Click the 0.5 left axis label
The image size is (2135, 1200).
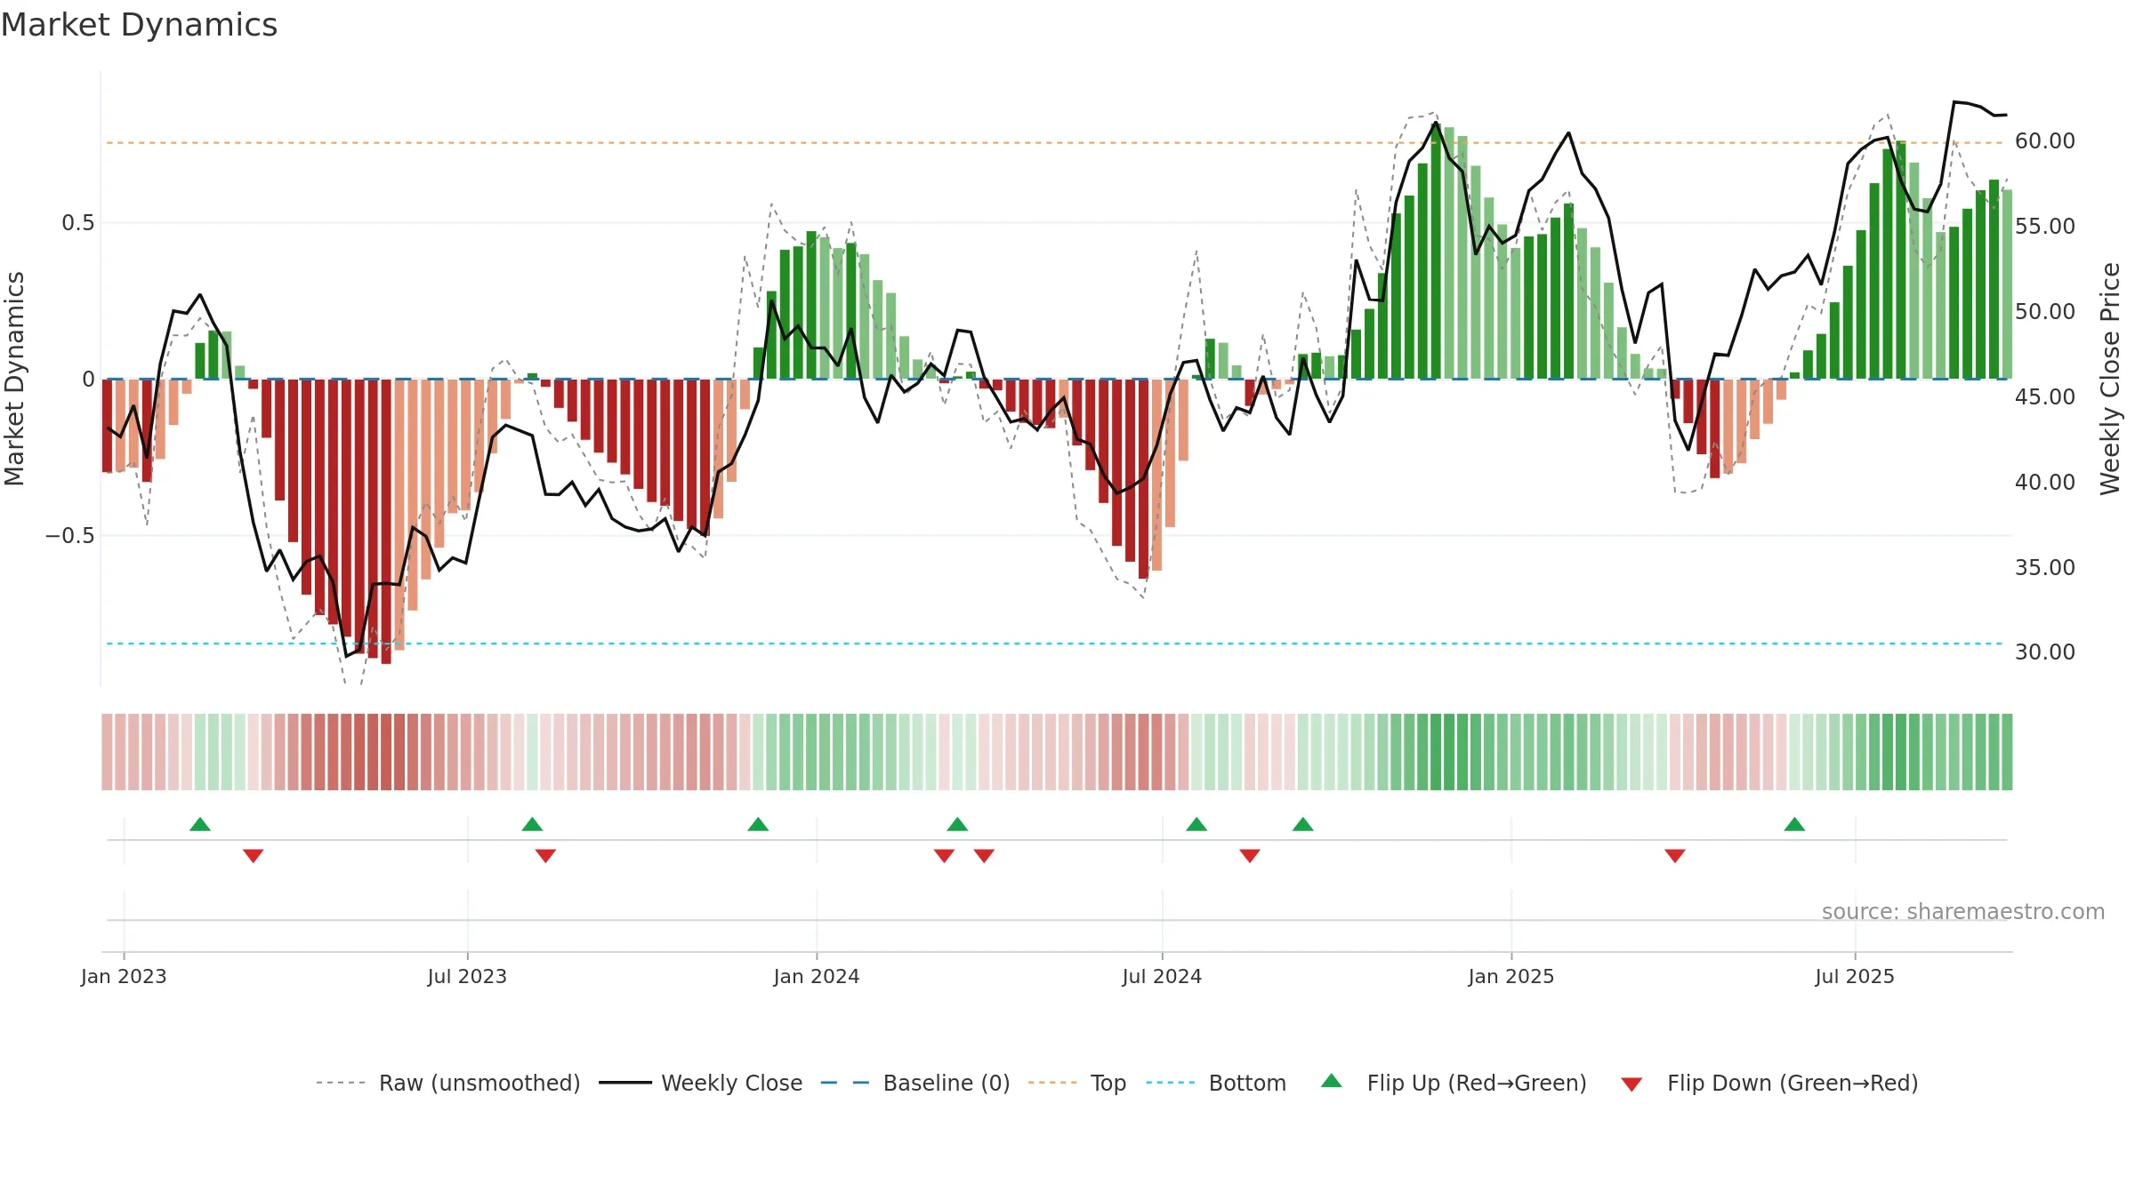coord(78,223)
